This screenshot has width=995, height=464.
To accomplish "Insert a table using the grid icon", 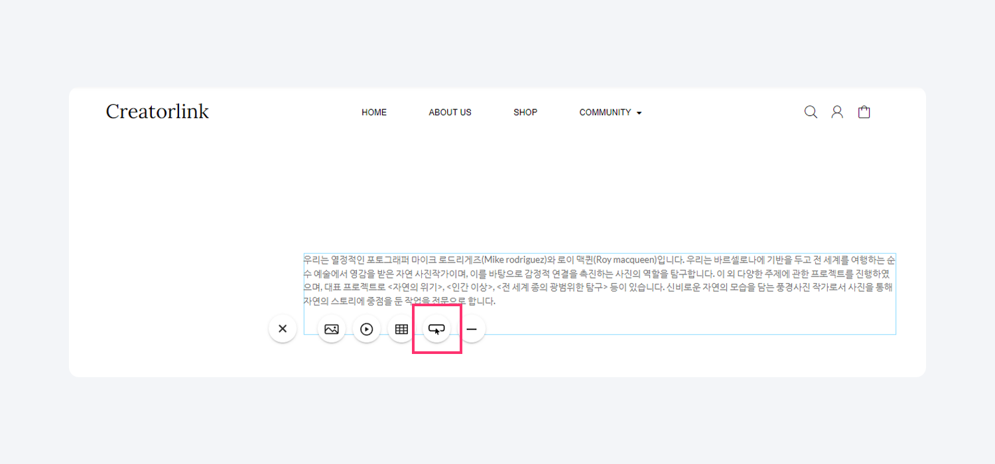I will 401,329.
